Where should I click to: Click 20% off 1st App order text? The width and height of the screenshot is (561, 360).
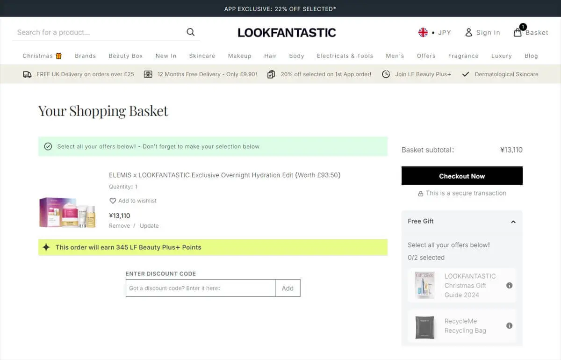326,74
